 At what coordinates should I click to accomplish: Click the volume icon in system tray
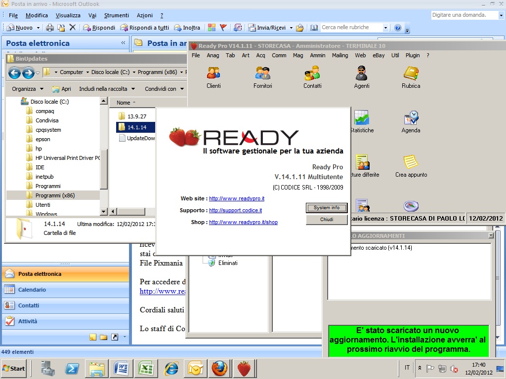[x=454, y=368]
